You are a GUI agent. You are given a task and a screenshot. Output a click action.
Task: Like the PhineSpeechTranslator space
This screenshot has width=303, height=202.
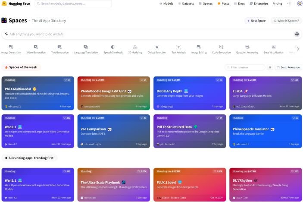[x=295, y=118]
